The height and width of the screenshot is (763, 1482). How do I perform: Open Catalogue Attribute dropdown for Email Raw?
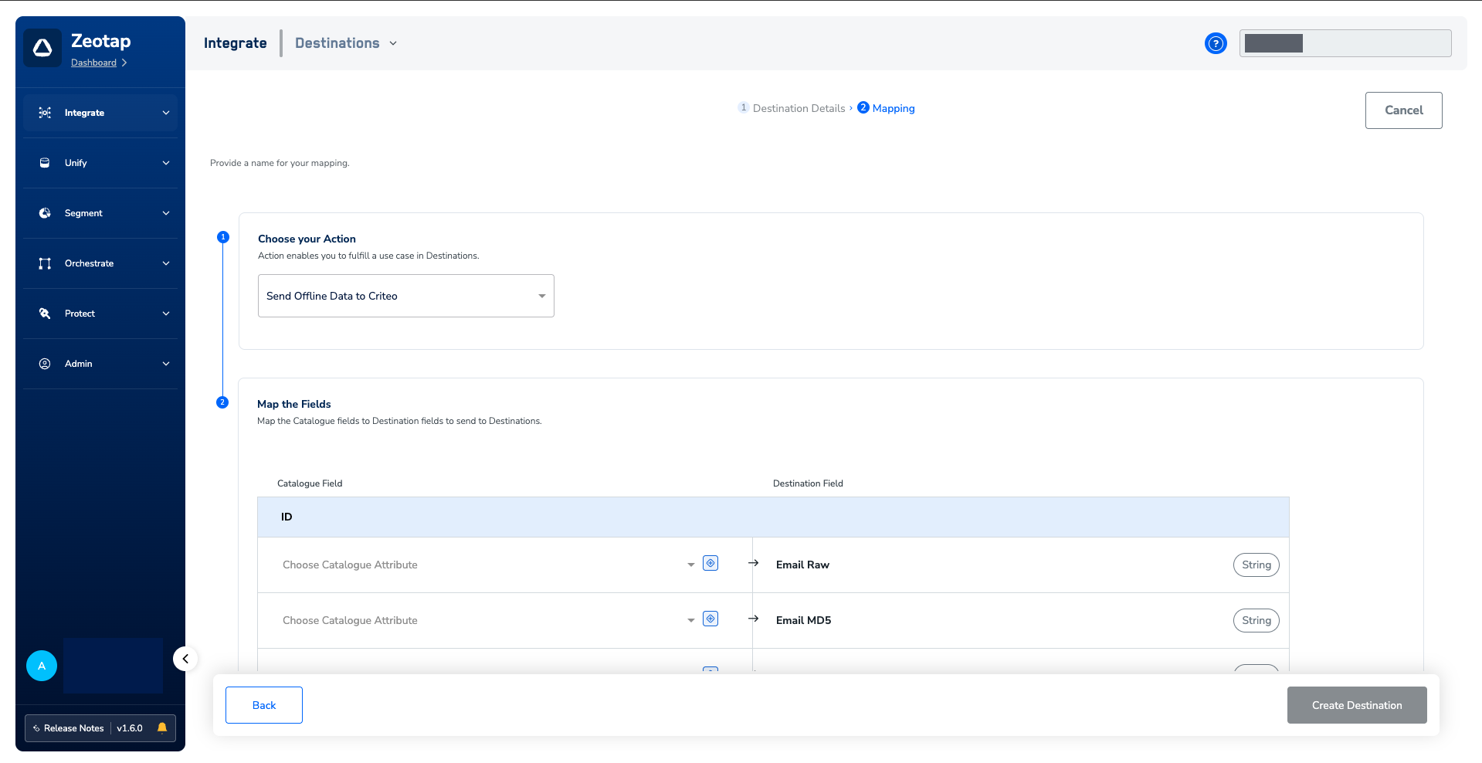point(489,565)
